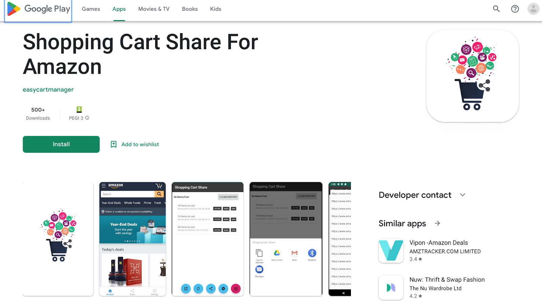This screenshot has height=303, width=542.
Task: Open the first screenshot with cart logo
Action: pos(58,239)
